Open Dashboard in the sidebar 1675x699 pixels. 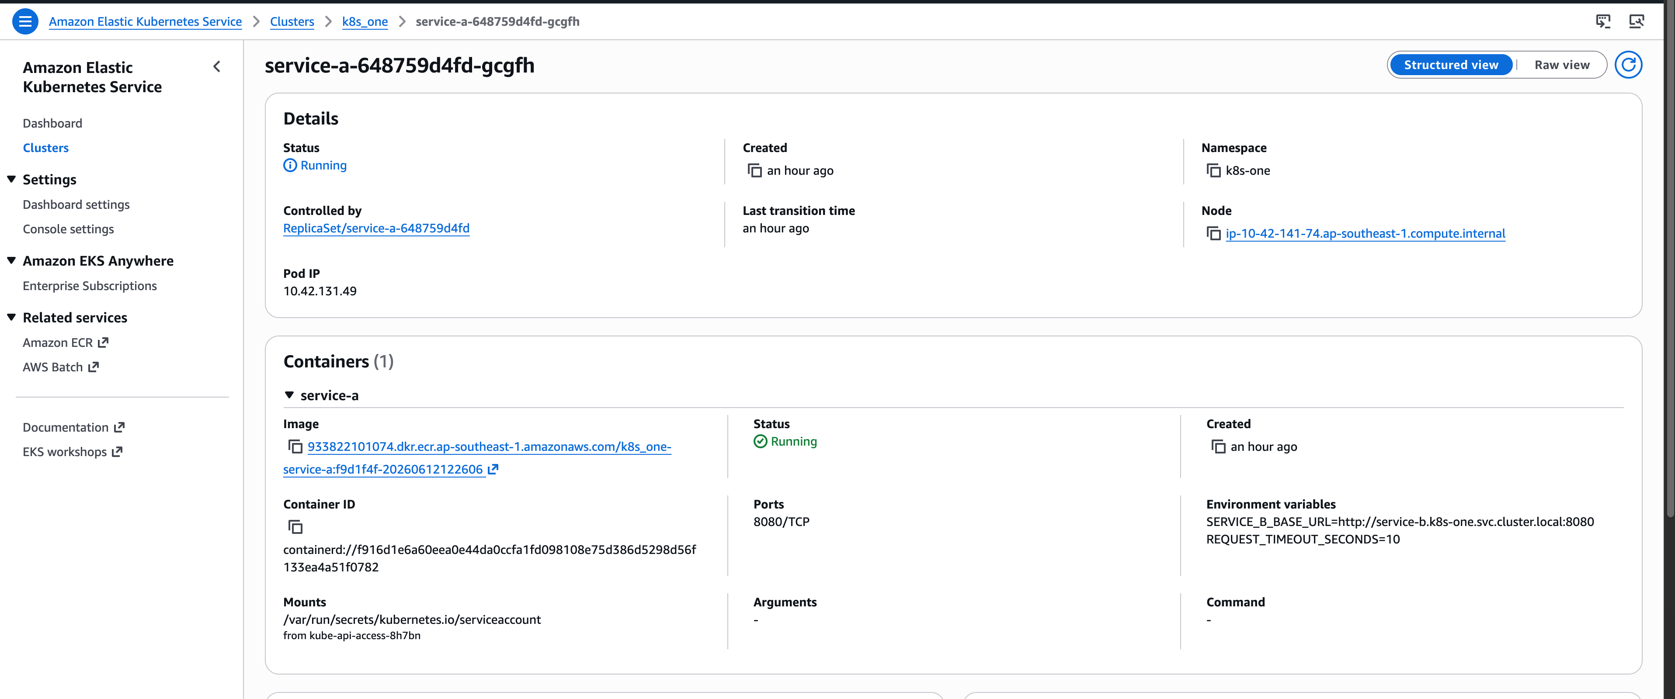52,124
